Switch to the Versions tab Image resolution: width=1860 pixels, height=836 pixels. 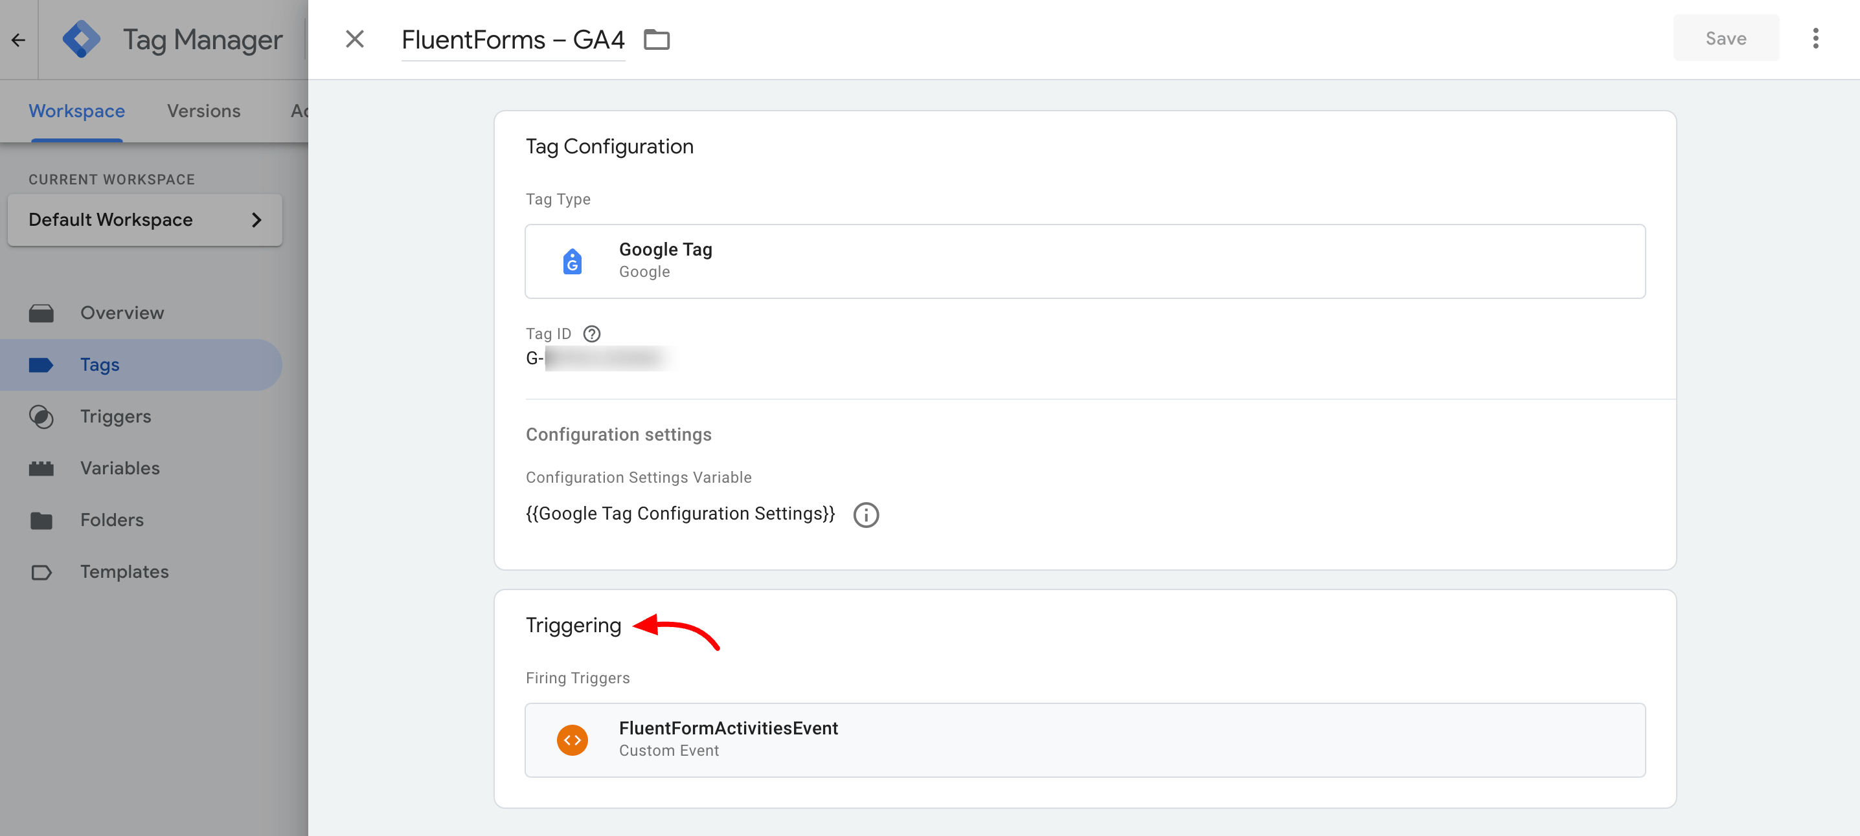[203, 111]
